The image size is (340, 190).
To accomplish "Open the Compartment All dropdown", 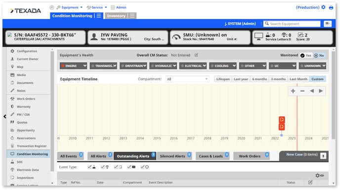I will pyautogui.click(x=187, y=79).
